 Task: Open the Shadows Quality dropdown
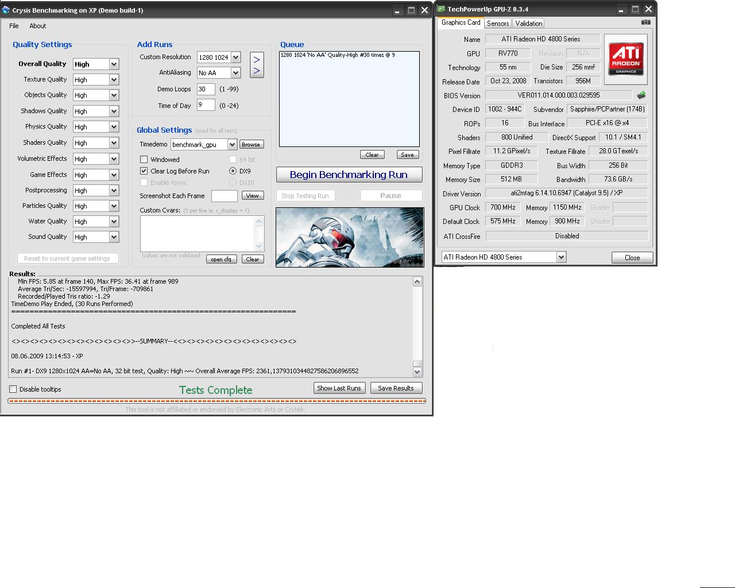[114, 111]
